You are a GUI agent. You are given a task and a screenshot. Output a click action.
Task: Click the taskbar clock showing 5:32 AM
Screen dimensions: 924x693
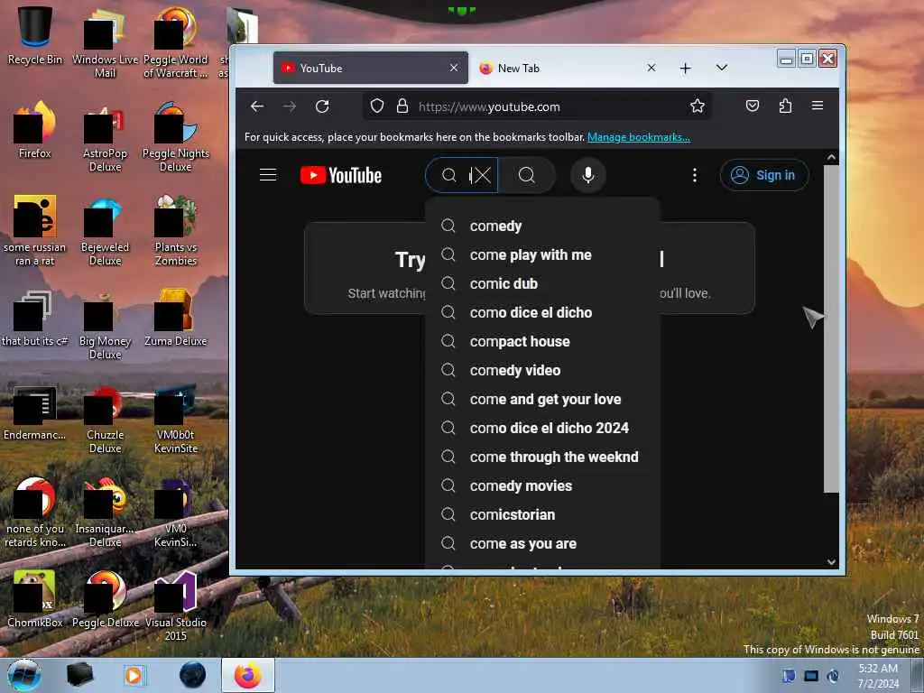pos(878,676)
